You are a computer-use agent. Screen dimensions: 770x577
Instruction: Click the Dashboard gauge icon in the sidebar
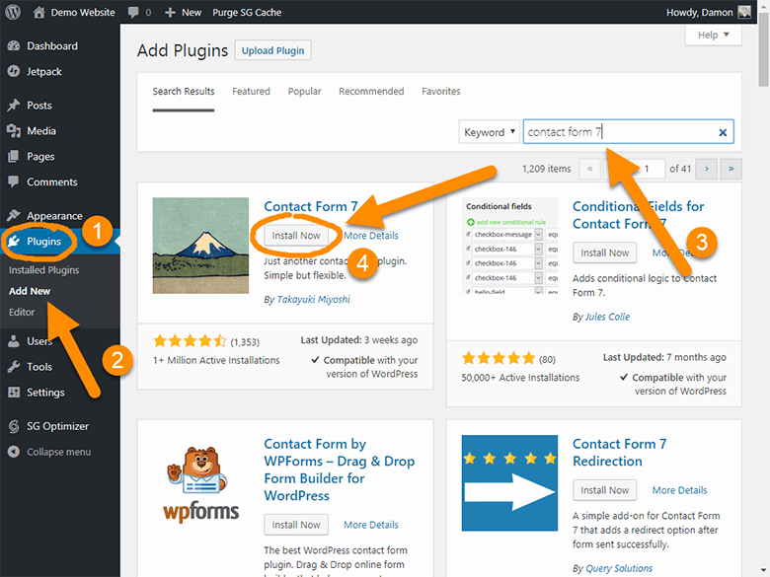tap(14, 45)
